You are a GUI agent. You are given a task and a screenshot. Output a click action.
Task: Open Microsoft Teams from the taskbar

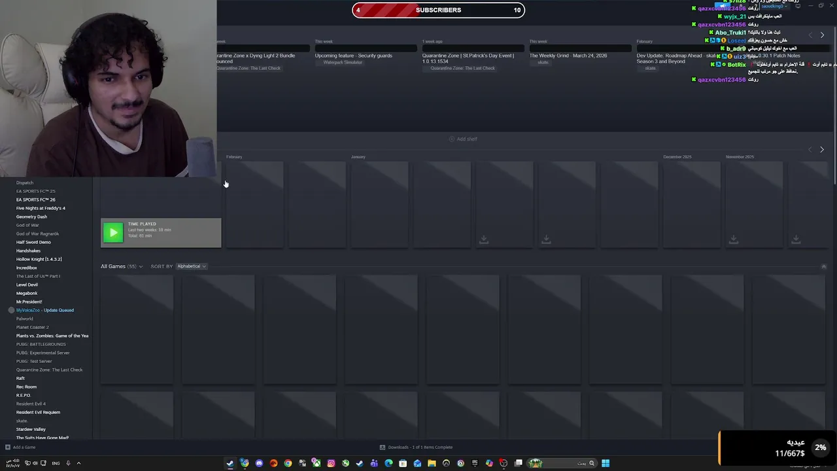tap(374, 463)
